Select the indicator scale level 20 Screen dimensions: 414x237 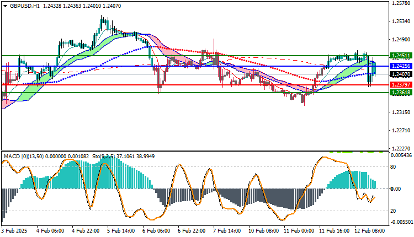393,211
